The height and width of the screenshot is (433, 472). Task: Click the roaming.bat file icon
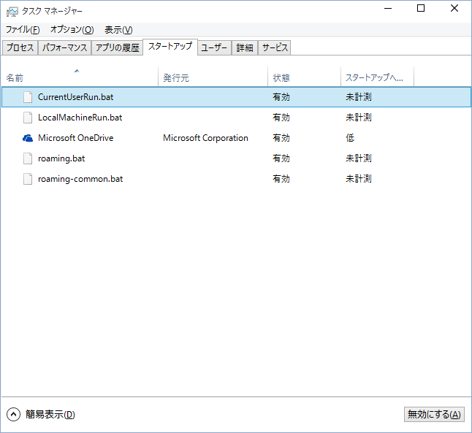coord(28,158)
